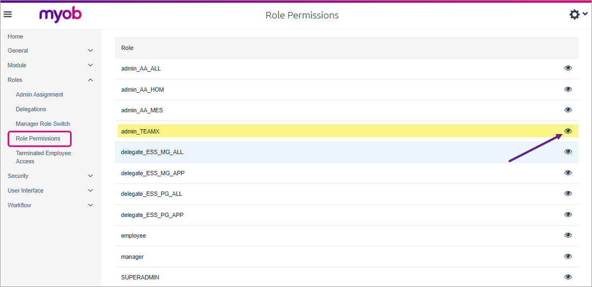This screenshot has width=592, height=287.
Task: Click eye icon for employee role
Action: 568,235
